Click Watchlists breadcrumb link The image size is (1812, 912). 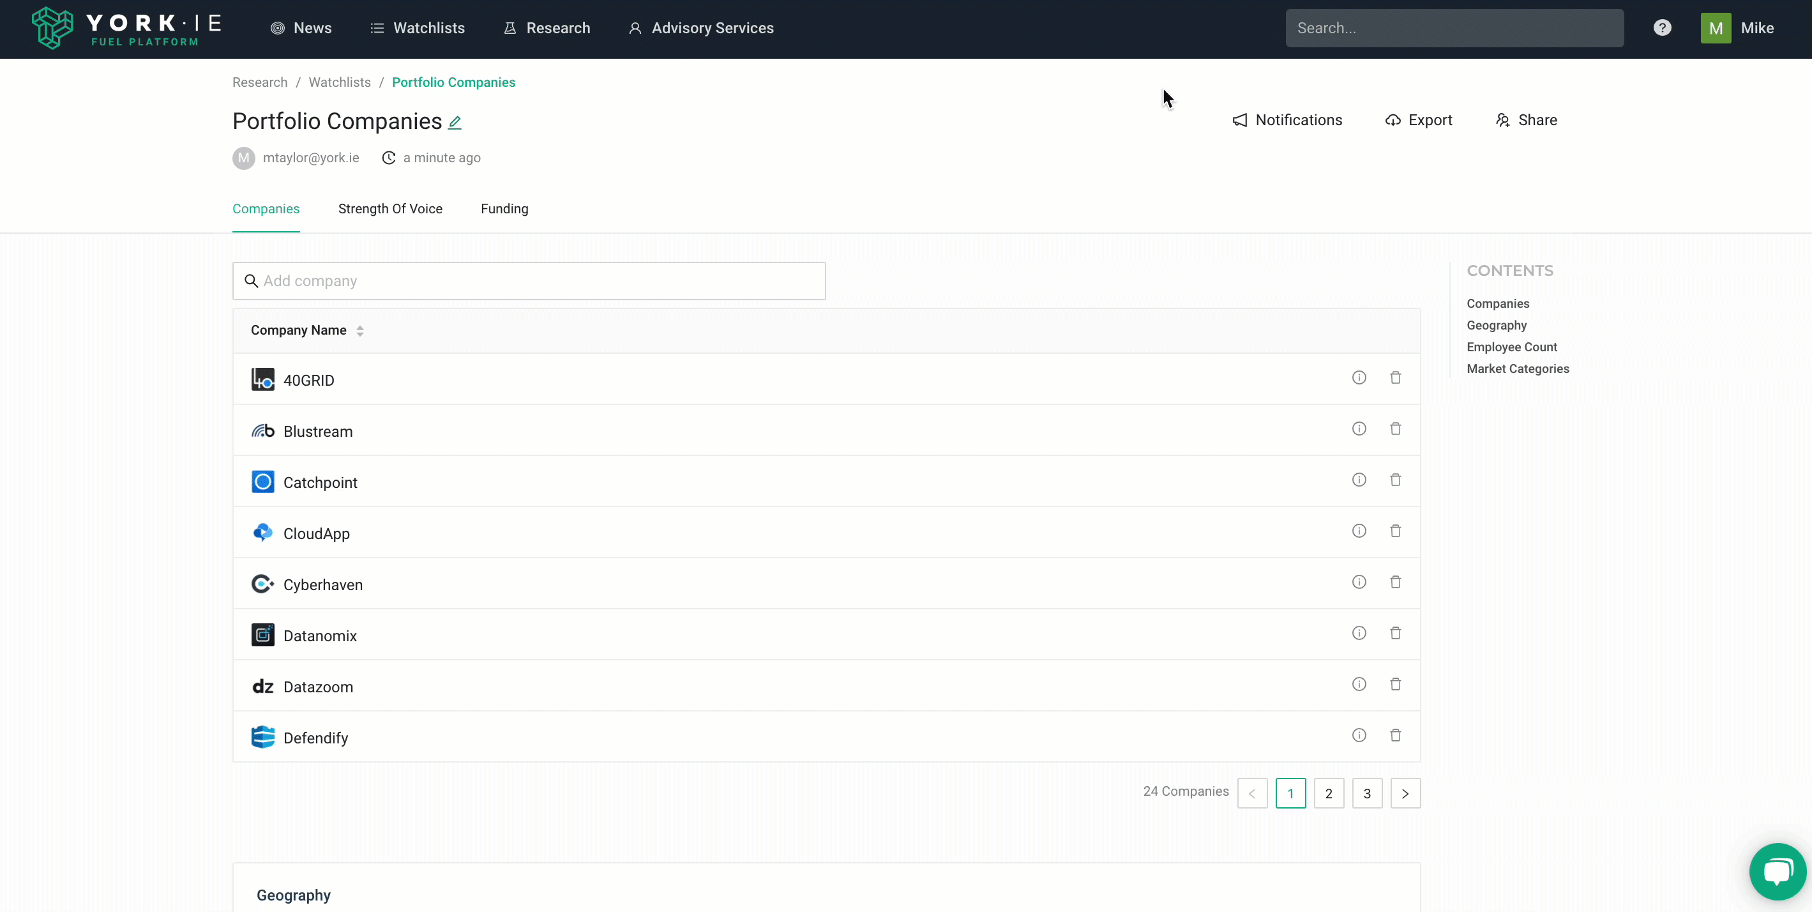point(340,82)
